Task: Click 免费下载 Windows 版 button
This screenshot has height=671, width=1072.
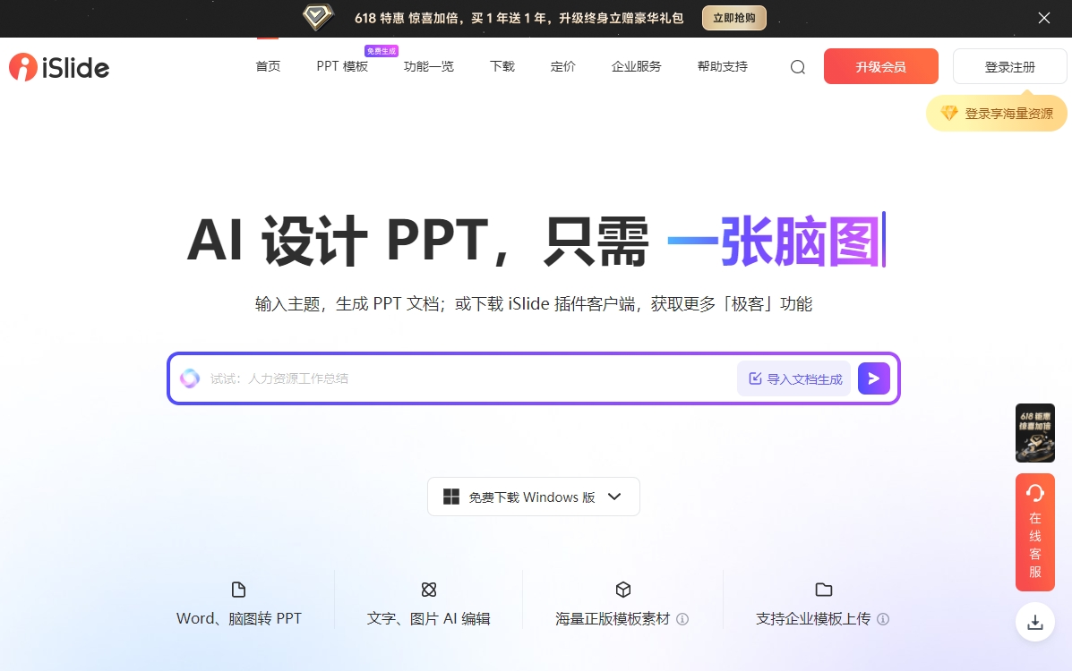Action: click(533, 497)
